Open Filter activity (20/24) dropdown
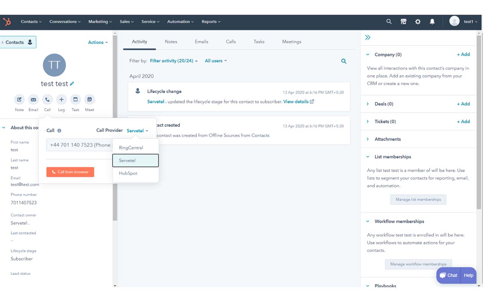The image size is (483, 302). point(174,61)
